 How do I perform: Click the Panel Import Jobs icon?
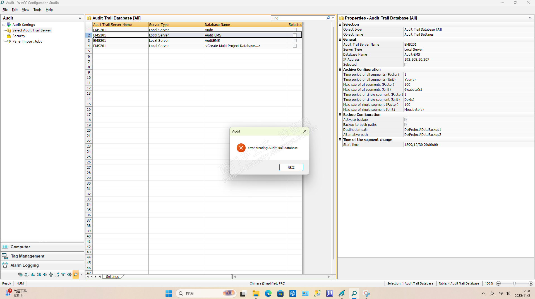point(9,41)
